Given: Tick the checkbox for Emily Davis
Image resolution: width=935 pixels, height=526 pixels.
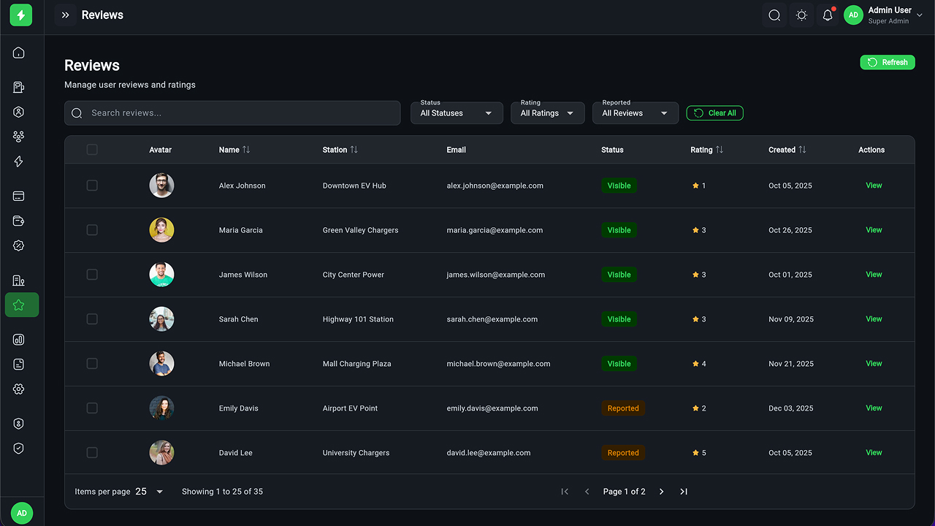Looking at the screenshot, I should point(92,408).
